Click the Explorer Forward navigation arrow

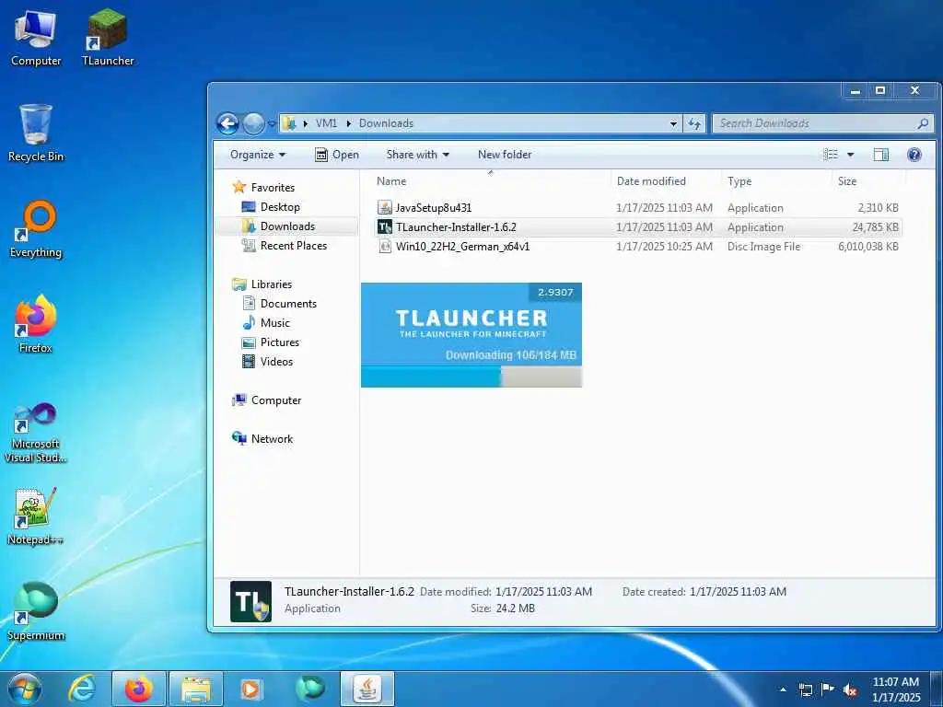click(253, 124)
